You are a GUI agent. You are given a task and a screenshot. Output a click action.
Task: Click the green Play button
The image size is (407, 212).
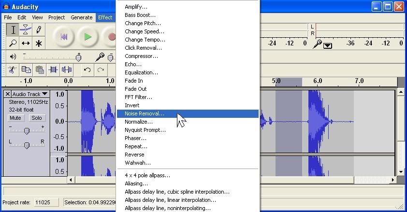(x=88, y=37)
